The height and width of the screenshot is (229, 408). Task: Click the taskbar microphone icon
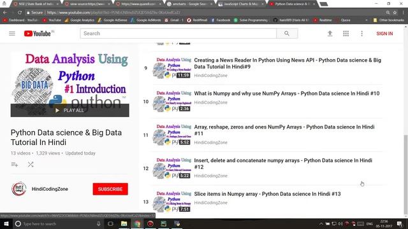click(99, 223)
